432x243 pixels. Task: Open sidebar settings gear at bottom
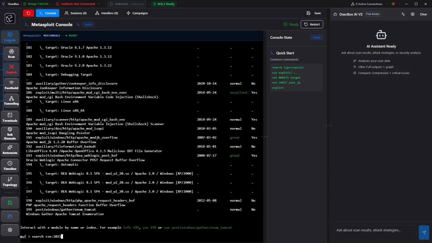pyautogui.click(x=10, y=230)
